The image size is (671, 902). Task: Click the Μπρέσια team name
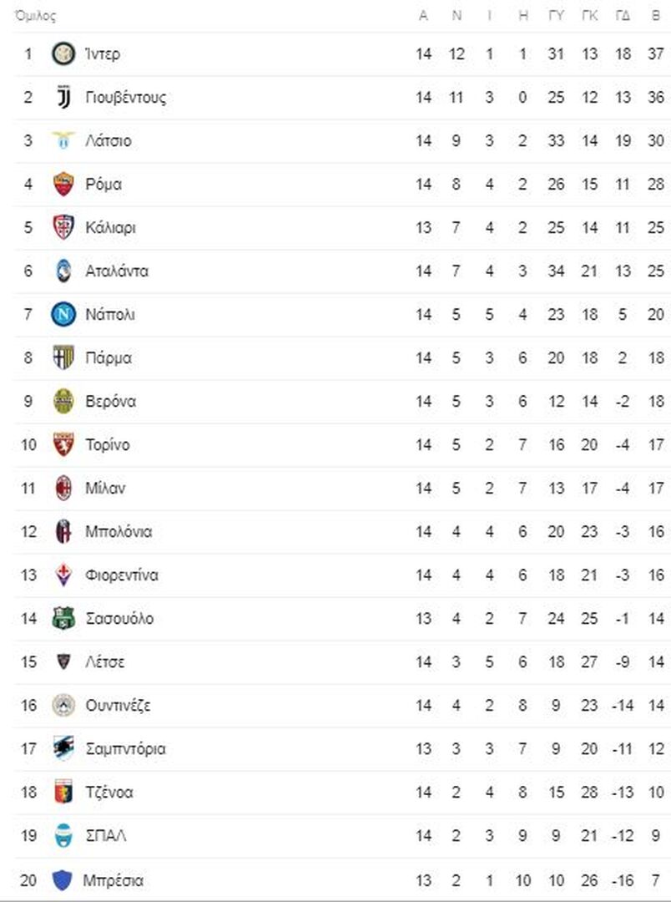pos(114,880)
